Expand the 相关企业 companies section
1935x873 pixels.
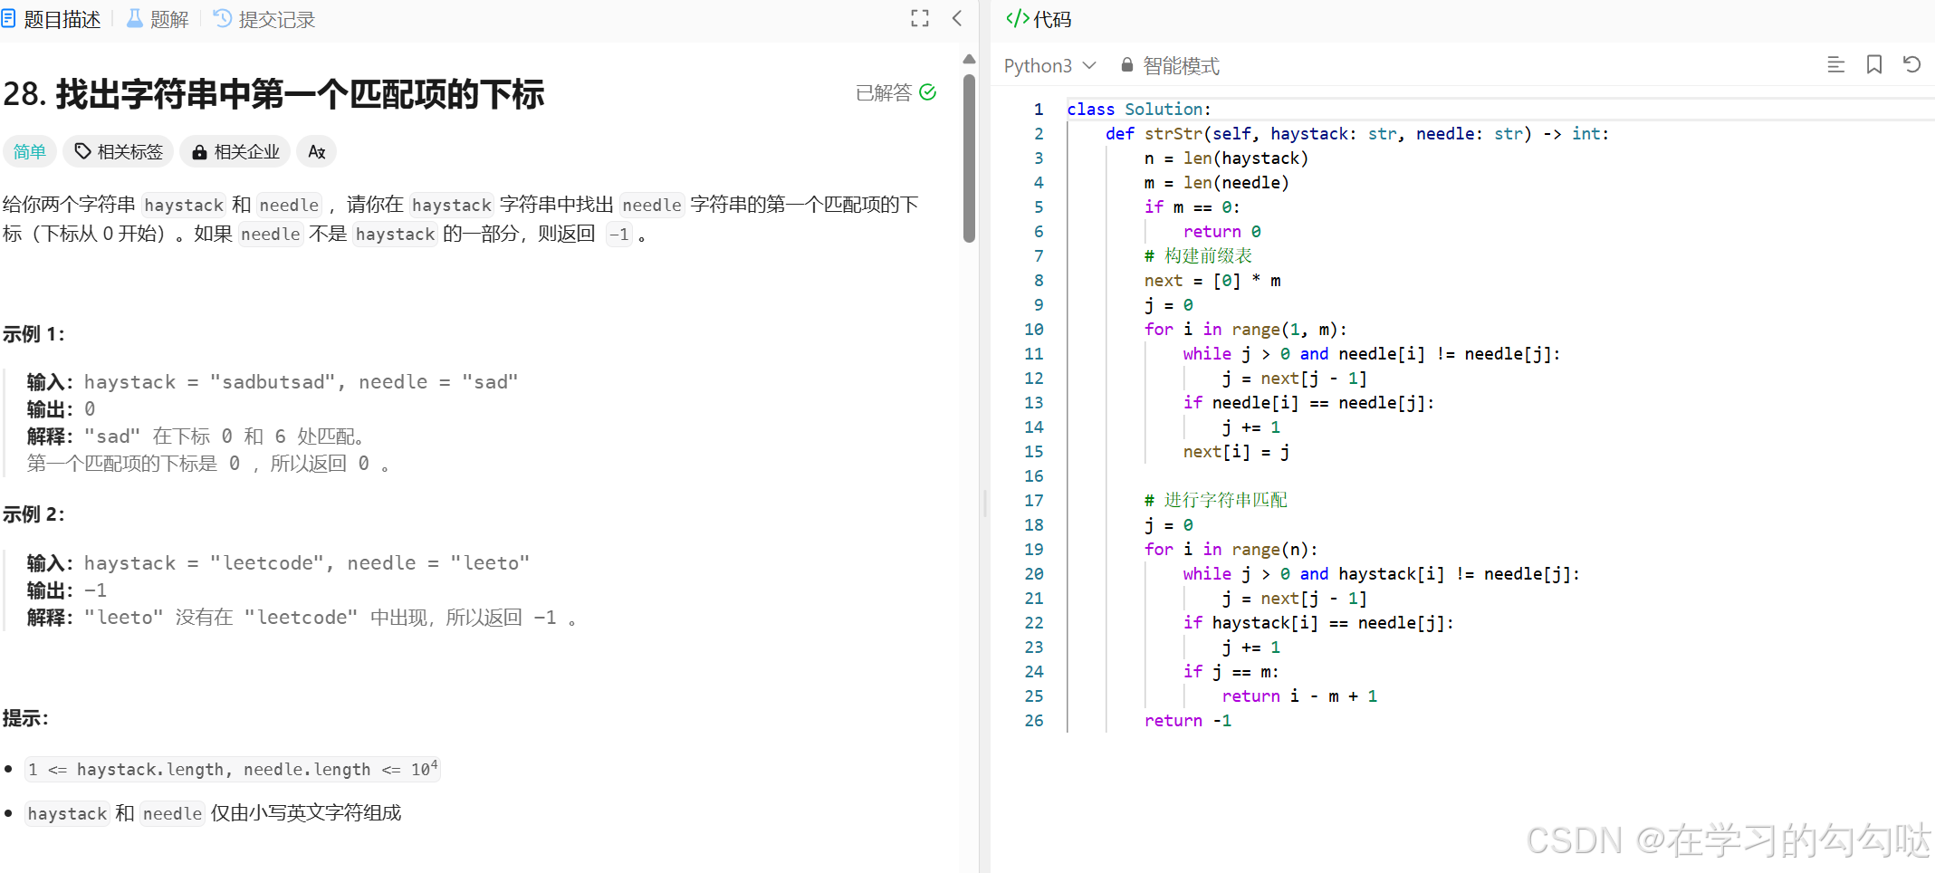click(x=235, y=151)
